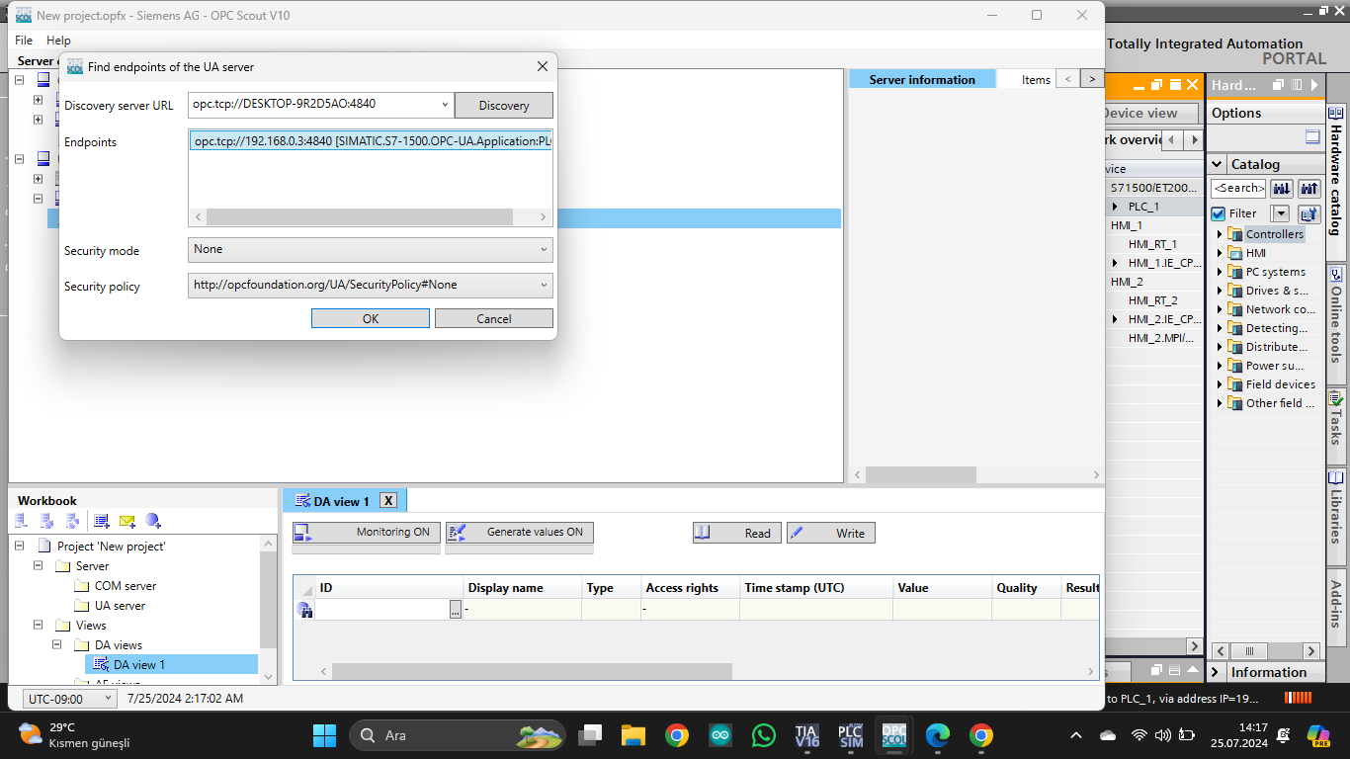Click the search downward icon in catalog

click(x=1282, y=188)
